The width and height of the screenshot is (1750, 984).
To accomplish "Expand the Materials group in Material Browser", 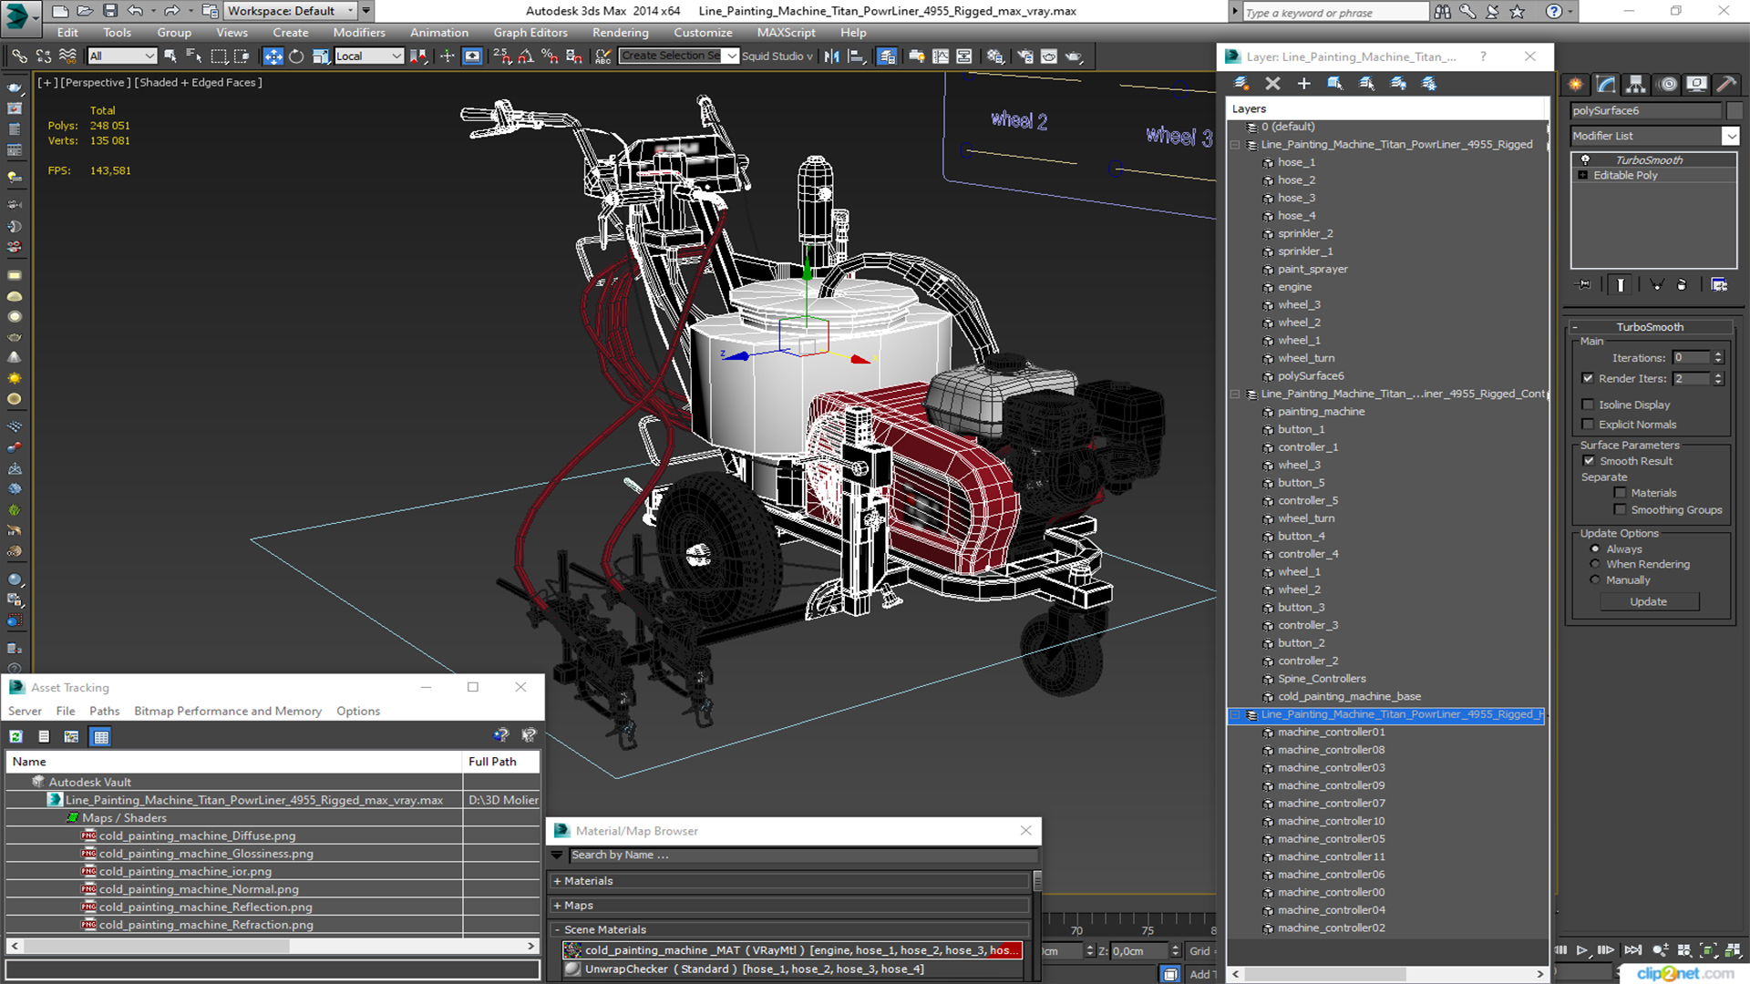I will coord(791,881).
